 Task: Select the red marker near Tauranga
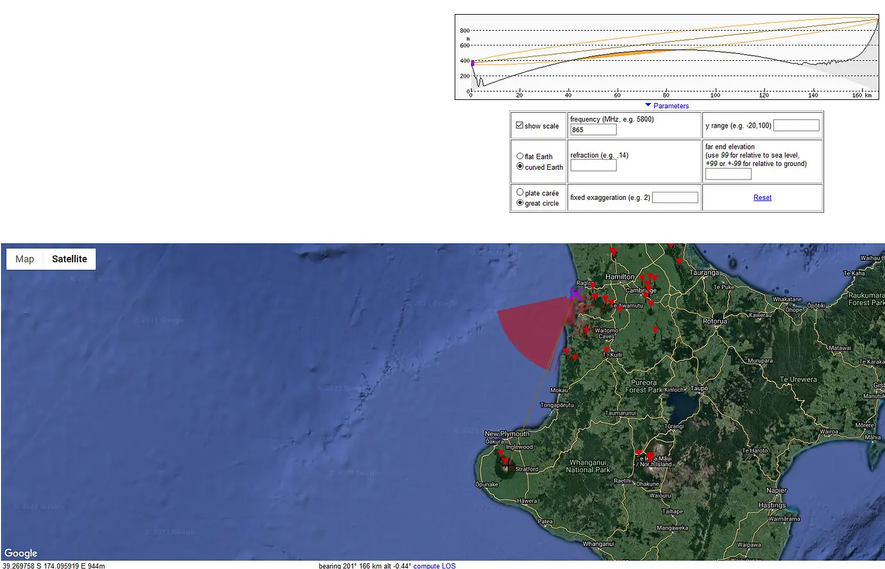tap(678, 261)
